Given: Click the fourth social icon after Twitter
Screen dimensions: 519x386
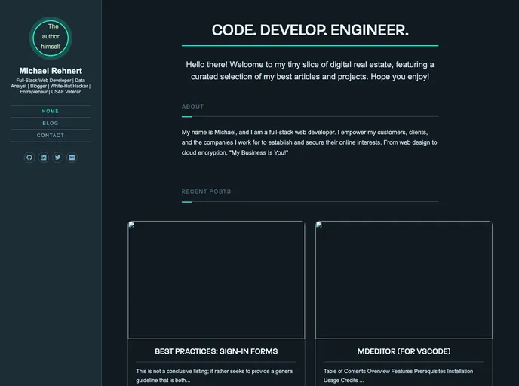Looking at the screenshot, I should click(72, 158).
